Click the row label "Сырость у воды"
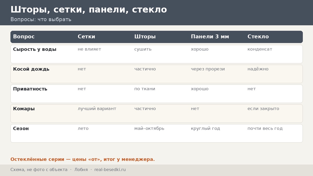Image resolution: width=313 pixels, height=176 pixels. 35,49
